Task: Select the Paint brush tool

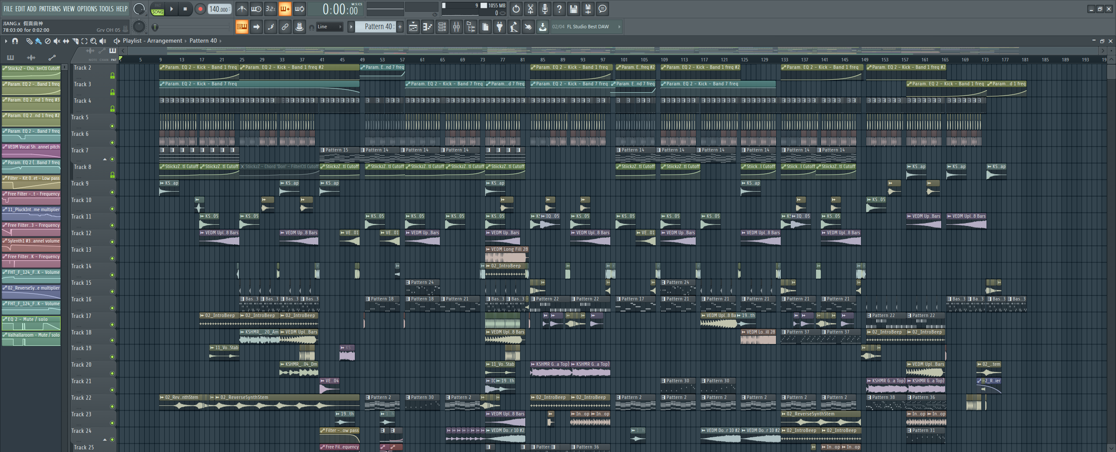Action: (38, 41)
